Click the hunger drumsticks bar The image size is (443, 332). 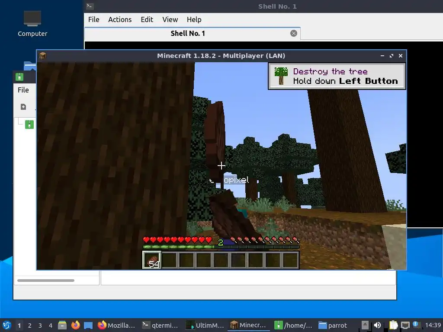(x=264, y=240)
